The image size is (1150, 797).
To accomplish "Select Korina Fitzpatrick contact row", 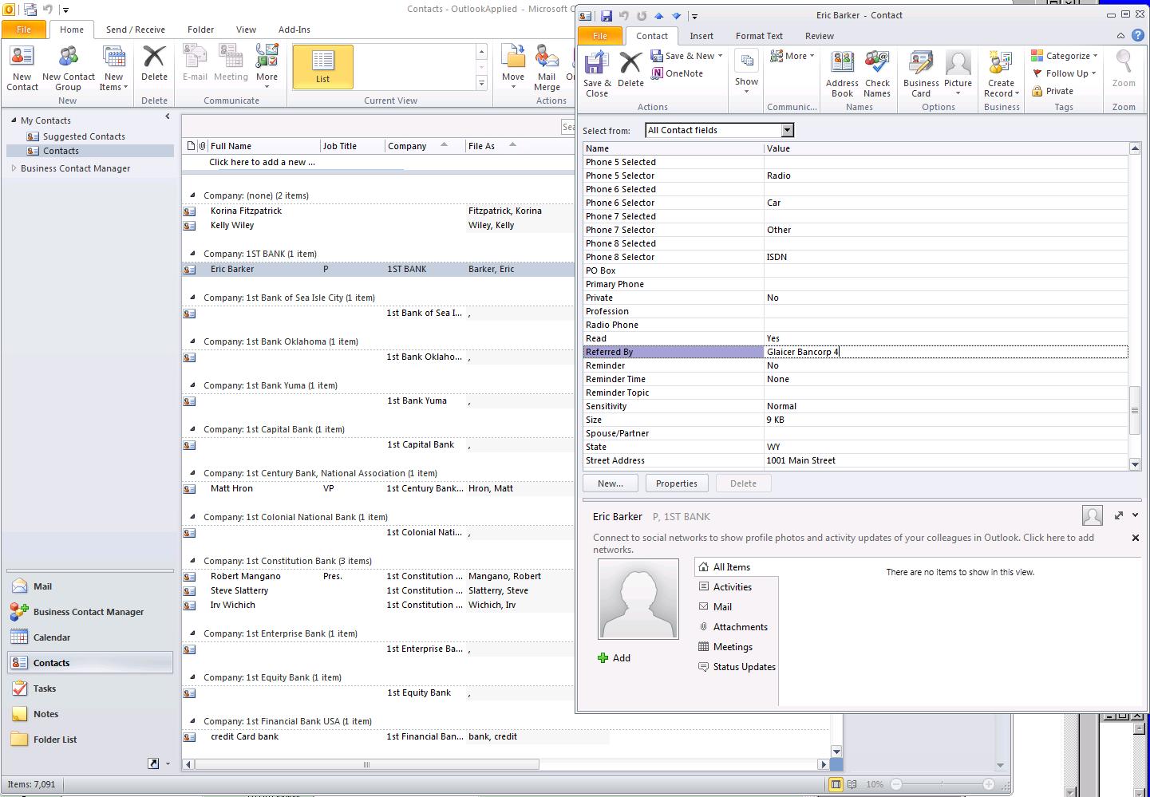I will click(x=377, y=211).
